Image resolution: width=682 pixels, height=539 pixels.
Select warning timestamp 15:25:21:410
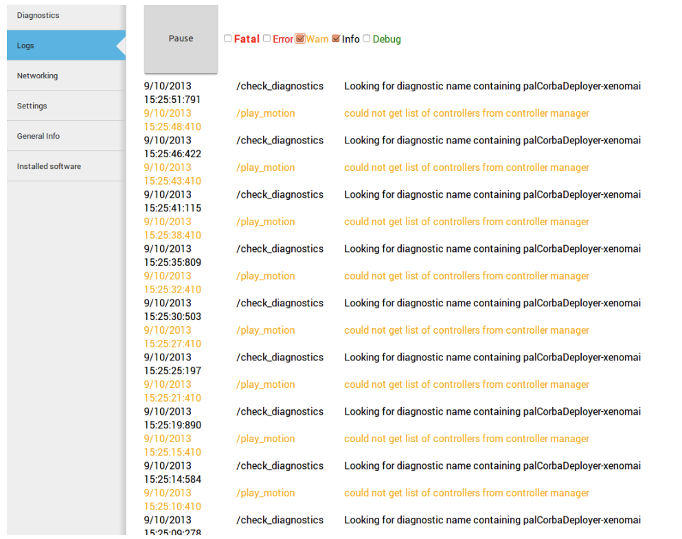click(172, 398)
